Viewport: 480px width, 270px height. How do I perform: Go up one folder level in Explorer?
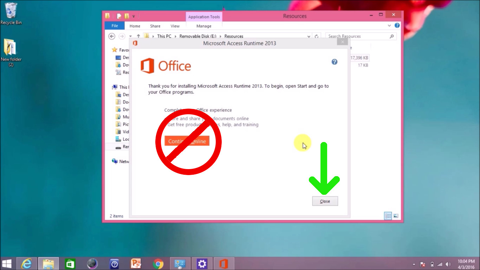coord(138,36)
